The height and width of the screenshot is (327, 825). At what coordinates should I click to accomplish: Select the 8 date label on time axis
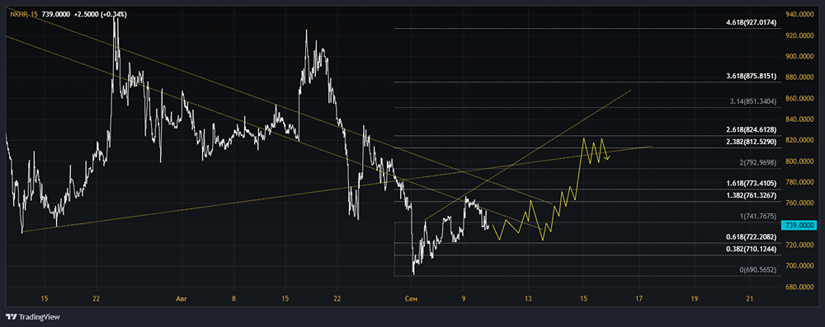(x=233, y=299)
